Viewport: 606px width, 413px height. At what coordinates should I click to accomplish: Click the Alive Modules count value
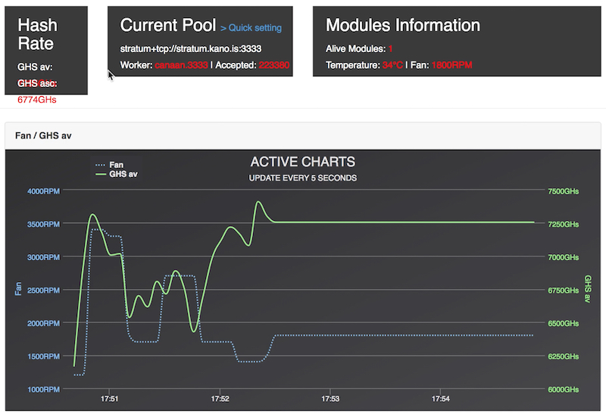coord(391,50)
